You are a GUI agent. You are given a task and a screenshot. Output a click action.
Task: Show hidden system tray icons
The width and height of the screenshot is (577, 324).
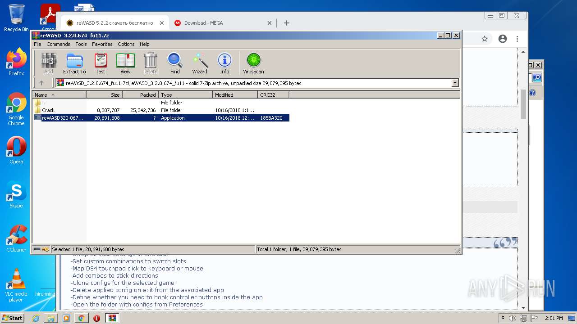[503, 318]
